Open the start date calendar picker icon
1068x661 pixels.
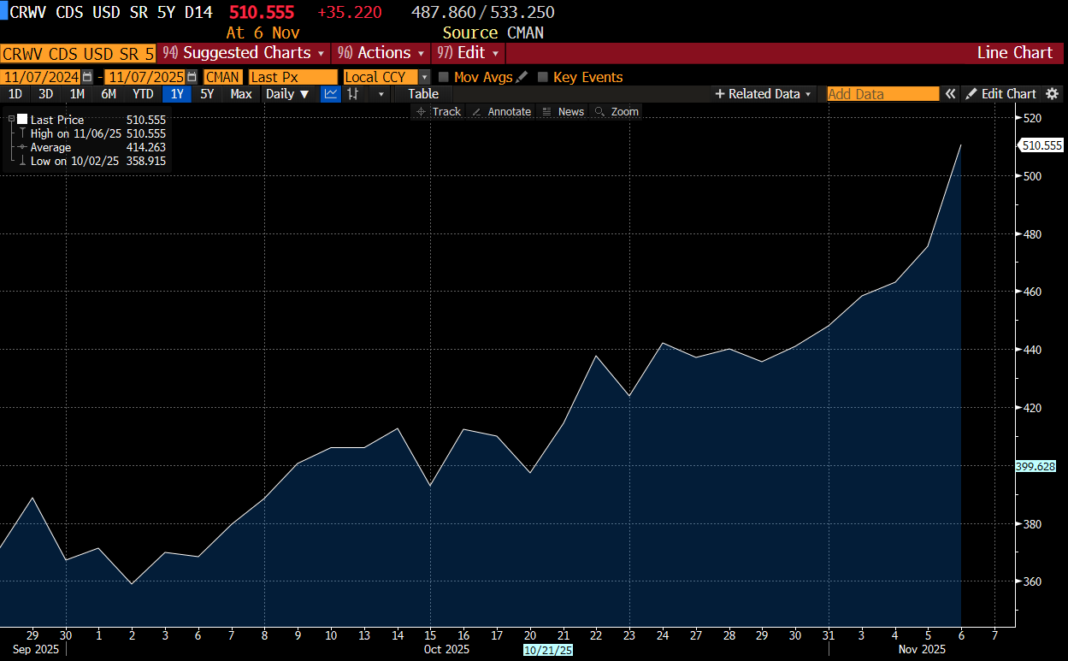(x=86, y=77)
